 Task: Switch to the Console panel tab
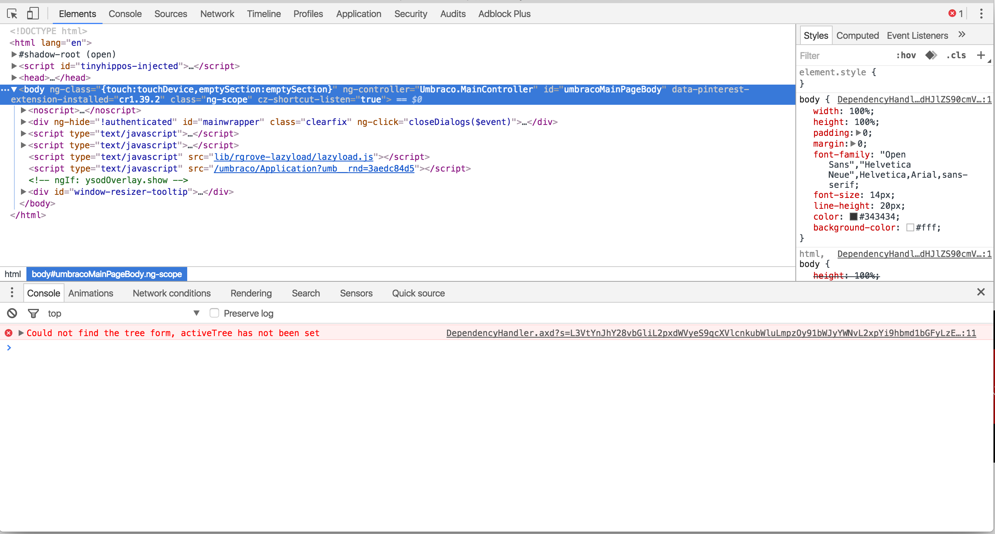[x=125, y=14]
